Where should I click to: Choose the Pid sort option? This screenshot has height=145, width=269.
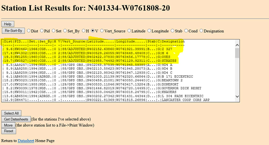(x=42, y=31)
